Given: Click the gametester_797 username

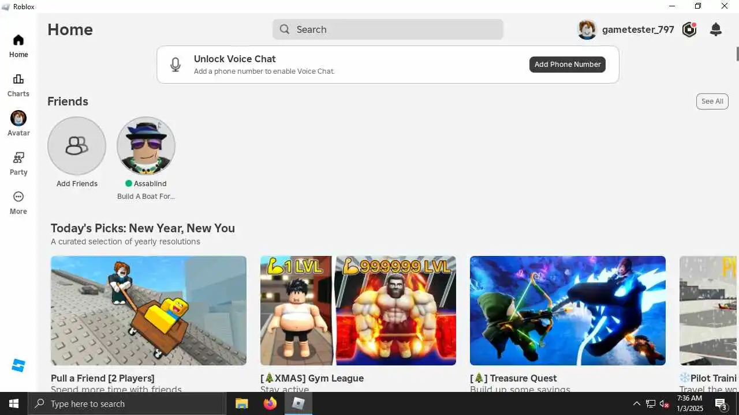Looking at the screenshot, I should [x=638, y=29].
